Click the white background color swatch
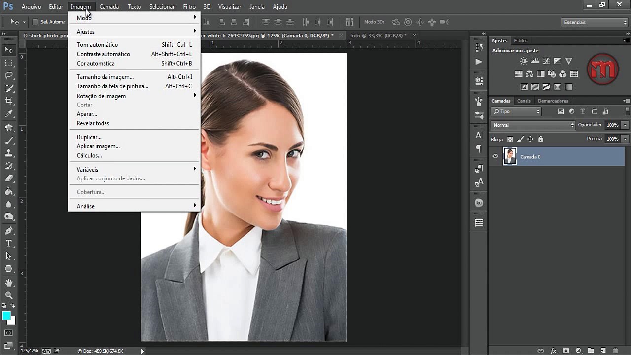The height and width of the screenshot is (355, 631). (13, 321)
